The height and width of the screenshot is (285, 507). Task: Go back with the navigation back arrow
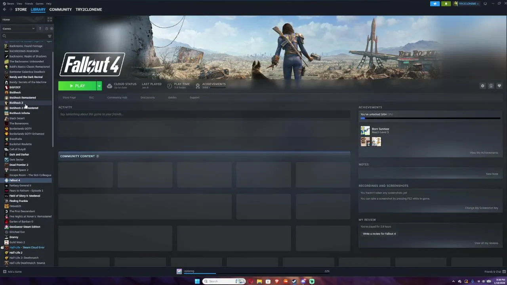point(4,9)
